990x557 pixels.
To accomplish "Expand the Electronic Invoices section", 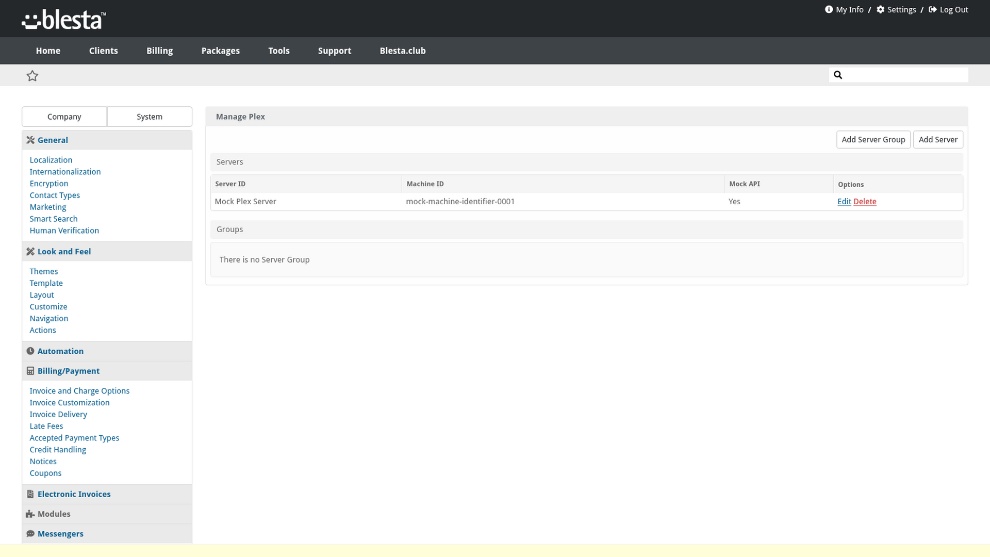I will [x=107, y=494].
